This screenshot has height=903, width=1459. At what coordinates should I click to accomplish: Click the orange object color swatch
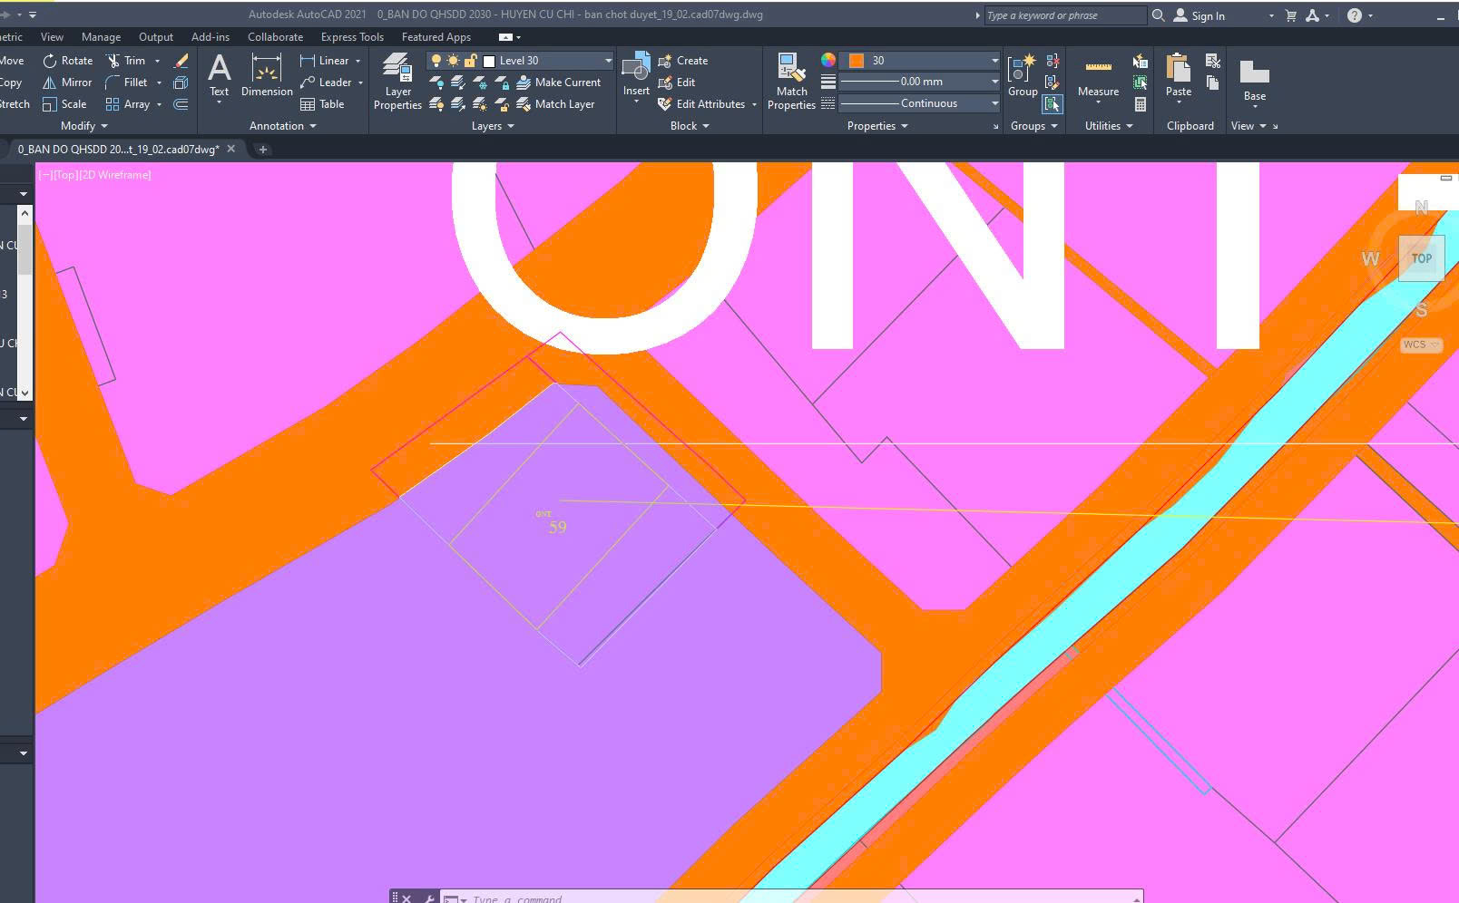coord(856,61)
